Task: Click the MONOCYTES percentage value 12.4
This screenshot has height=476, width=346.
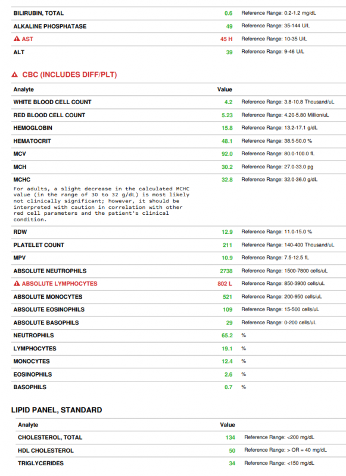Action: coord(227,361)
